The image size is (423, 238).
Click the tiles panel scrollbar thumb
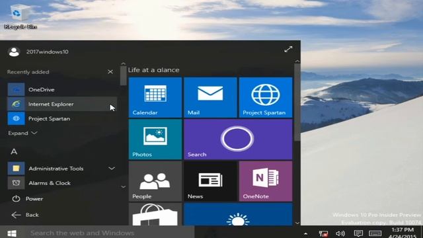(297, 102)
